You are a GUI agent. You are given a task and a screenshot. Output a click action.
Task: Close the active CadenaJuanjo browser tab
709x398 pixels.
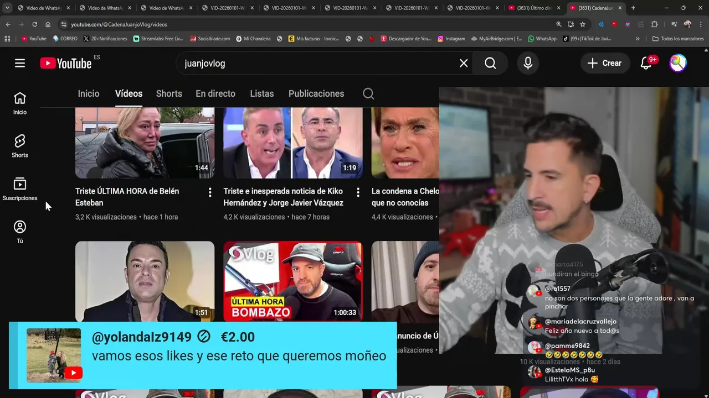[x=620, y=8]
